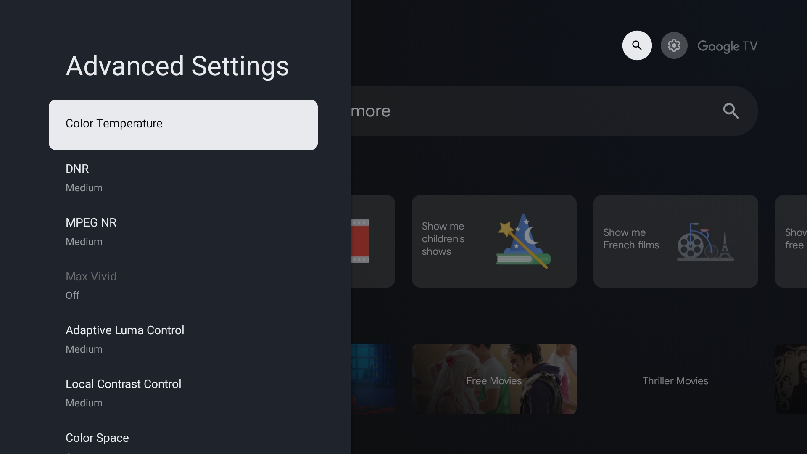The image size is (807, 454).
Task: Select the Google TV home icon
Action: point(727,45)
